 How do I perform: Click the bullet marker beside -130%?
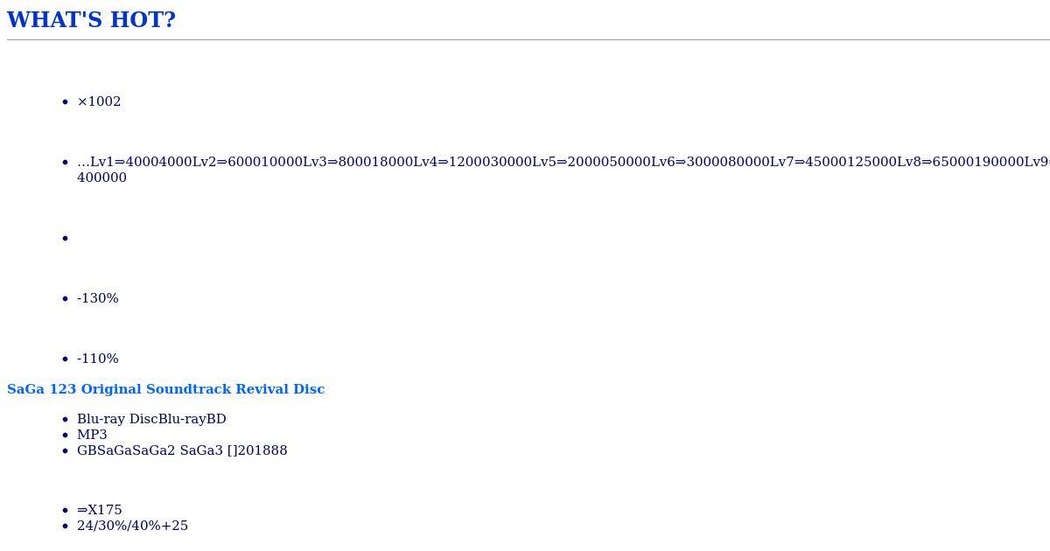[x=66, y=299]
